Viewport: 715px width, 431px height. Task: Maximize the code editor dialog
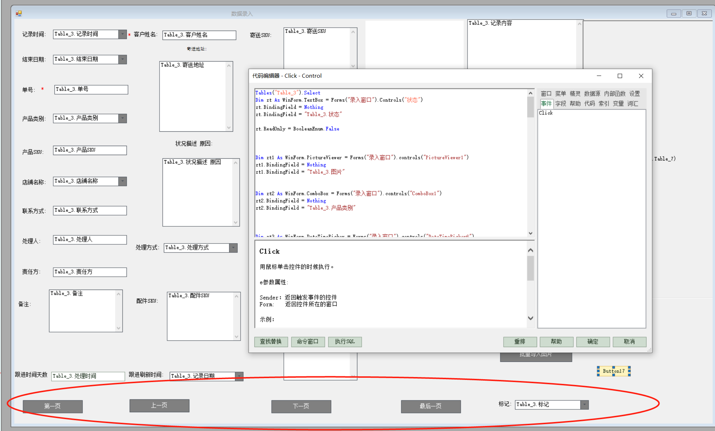click(x=620, y=76)
